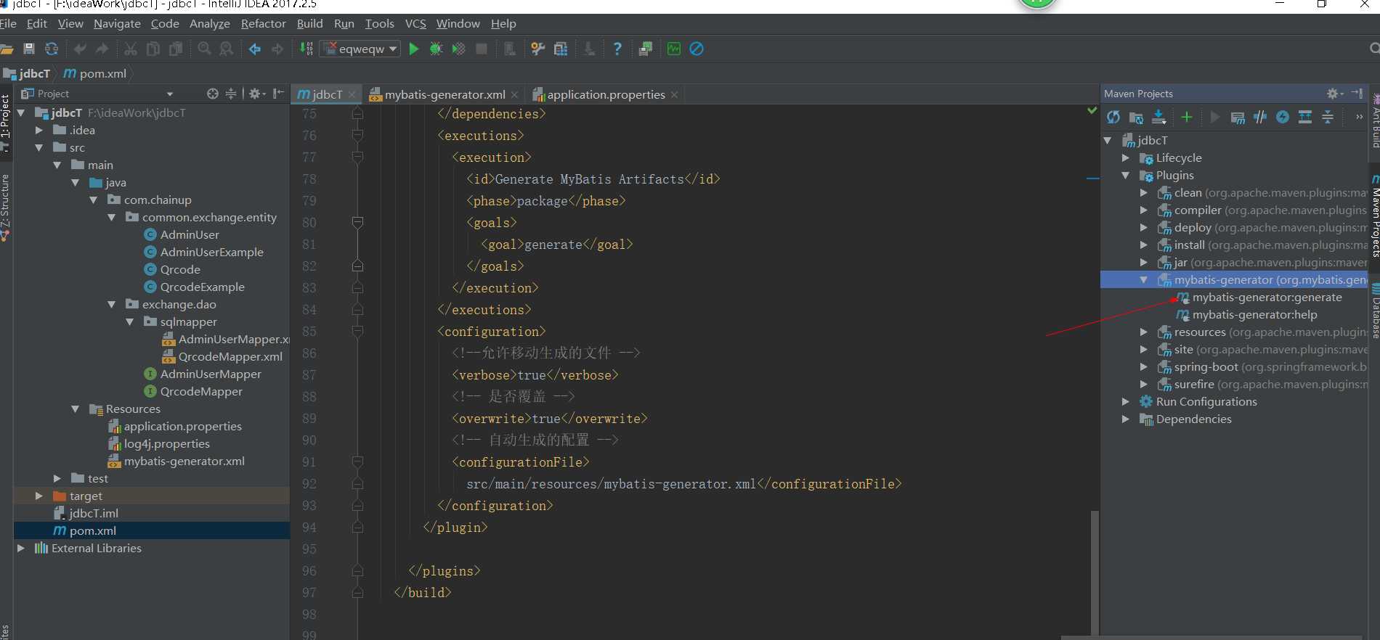
Task: Show more Maven toolbar items chevron
Action: click(1359, 117)
